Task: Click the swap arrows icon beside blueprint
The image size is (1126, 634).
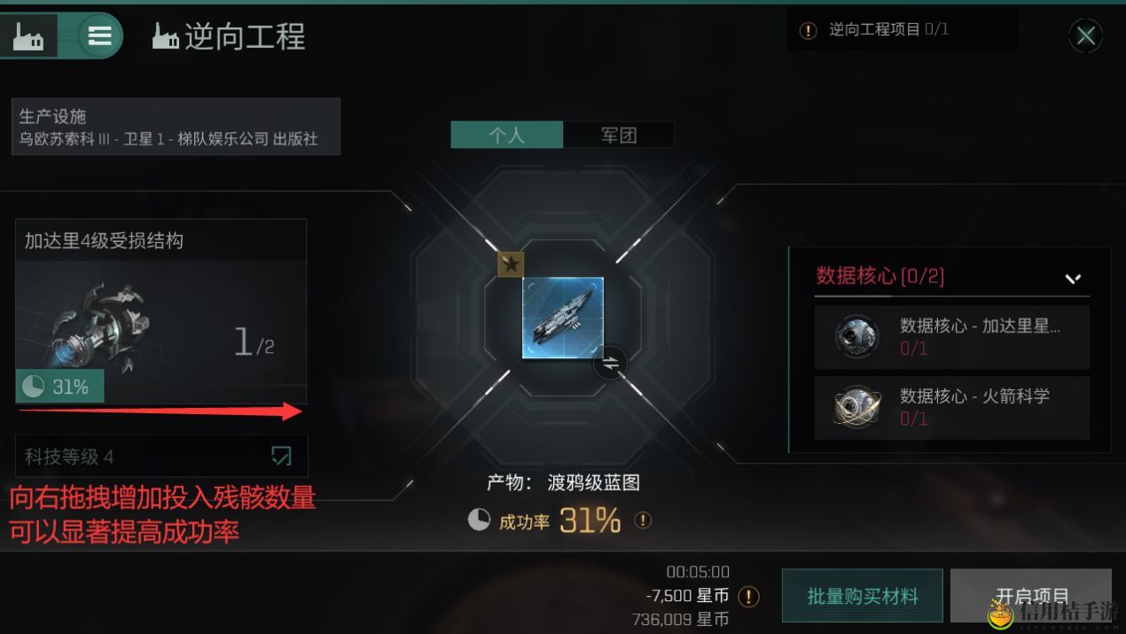Action: pyautogui.click(x=611, y=363)
